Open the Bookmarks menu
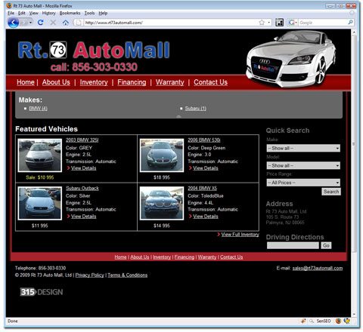 coord(70,13)
